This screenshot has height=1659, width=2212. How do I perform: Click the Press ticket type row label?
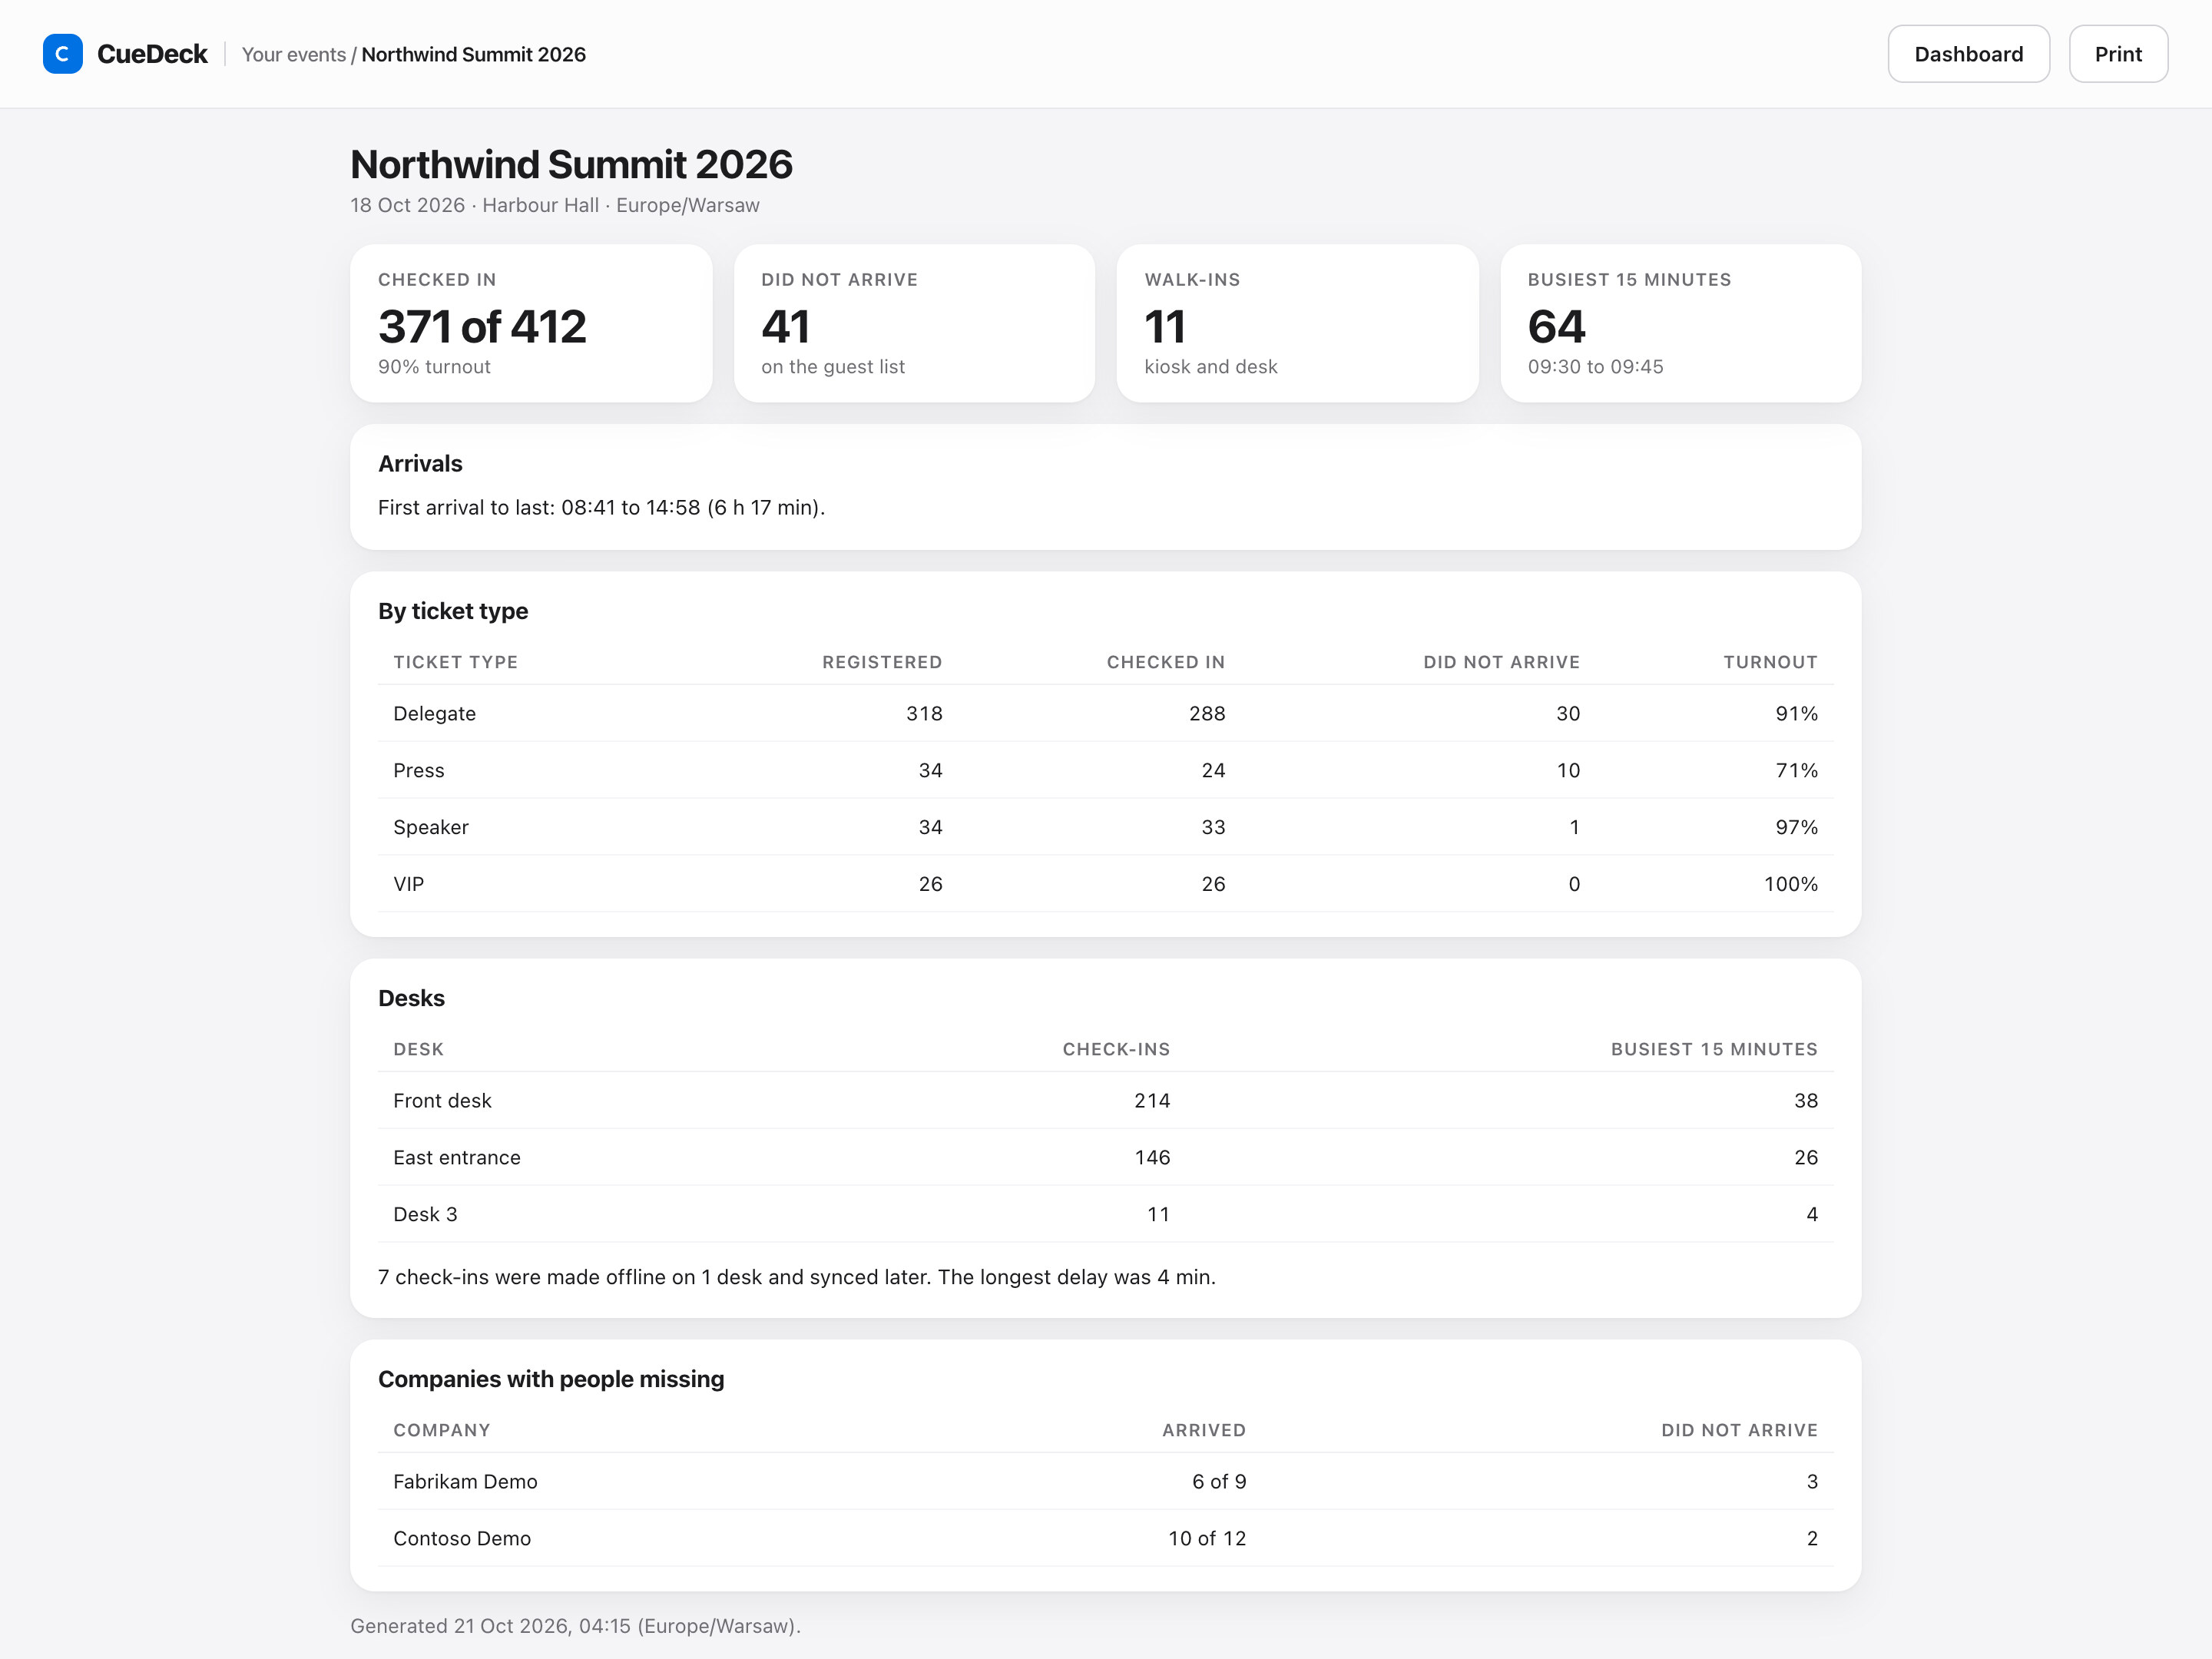click(418, 771)
